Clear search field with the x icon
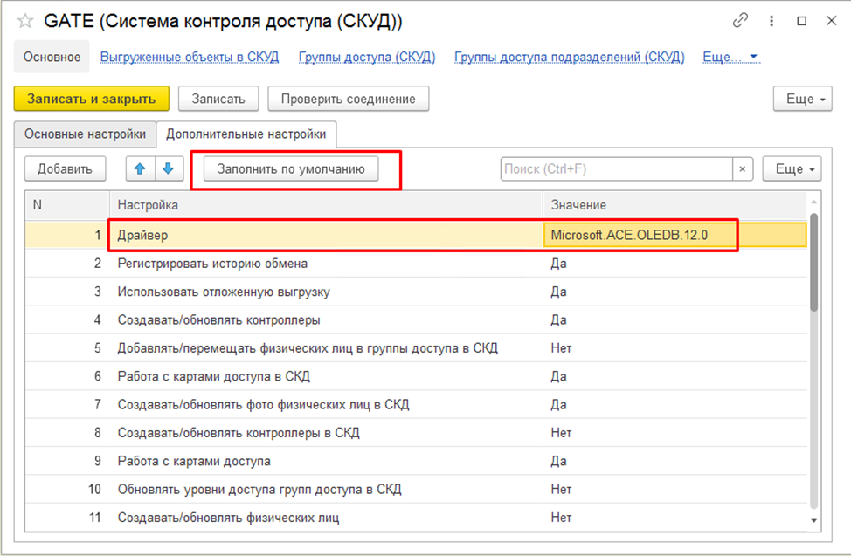 pos(743,168)
